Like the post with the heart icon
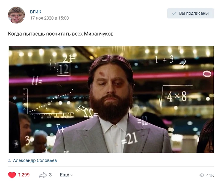This screenshot has height=183, width=220. 12,175
